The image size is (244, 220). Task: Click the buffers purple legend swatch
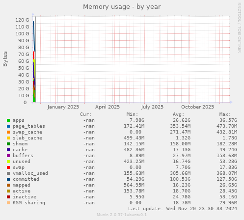coord(8,156)
